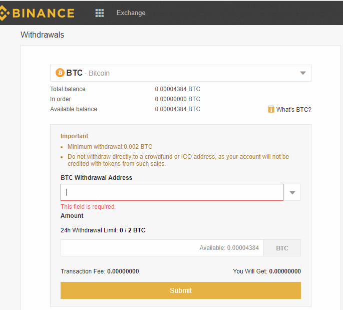Click the Amount input field
The width and height of the screenshot is (343, 310).
tap(162, 248)
